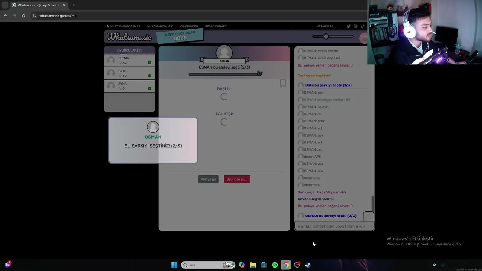This screenshot has height=271, width=482.
Task: Open WHATSAMOOKUSIC nav link
Action: pos(160,26)
